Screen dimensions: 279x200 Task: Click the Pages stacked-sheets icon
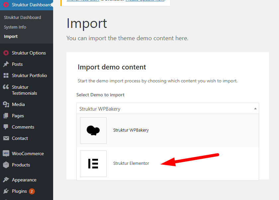[6, 116]
